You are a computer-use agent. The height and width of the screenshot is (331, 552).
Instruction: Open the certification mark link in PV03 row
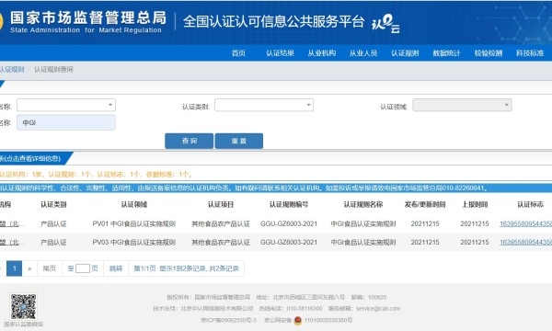click(x=525, y=243)
